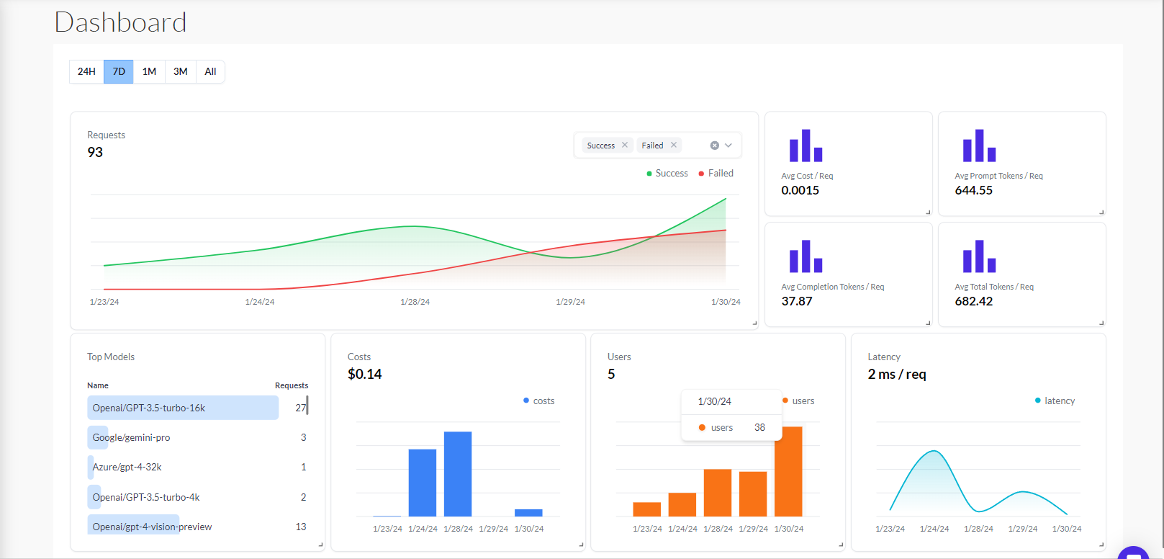Screen dimensions: 1164x559
Task: Click the 1/29/24 users bar
Action: pyautogui.click(x=753, y=494)
